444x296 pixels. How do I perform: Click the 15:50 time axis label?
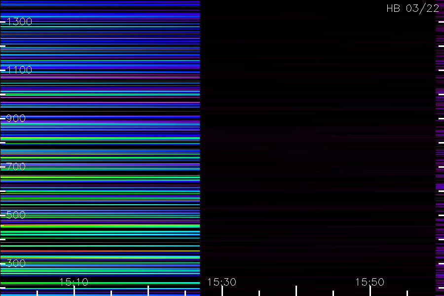pos(370,282)
